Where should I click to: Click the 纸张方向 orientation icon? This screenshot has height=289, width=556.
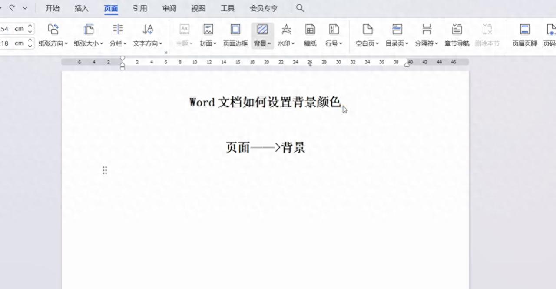pyautogui.click(x=53, y=30)
